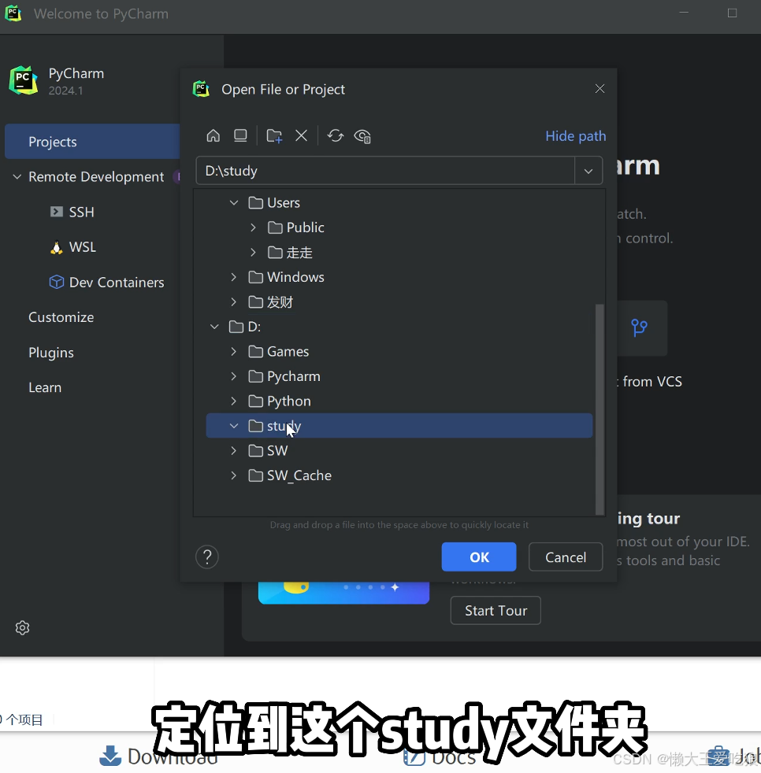
Task: Select SSH under Remote Development
Action: coord(81,212)
